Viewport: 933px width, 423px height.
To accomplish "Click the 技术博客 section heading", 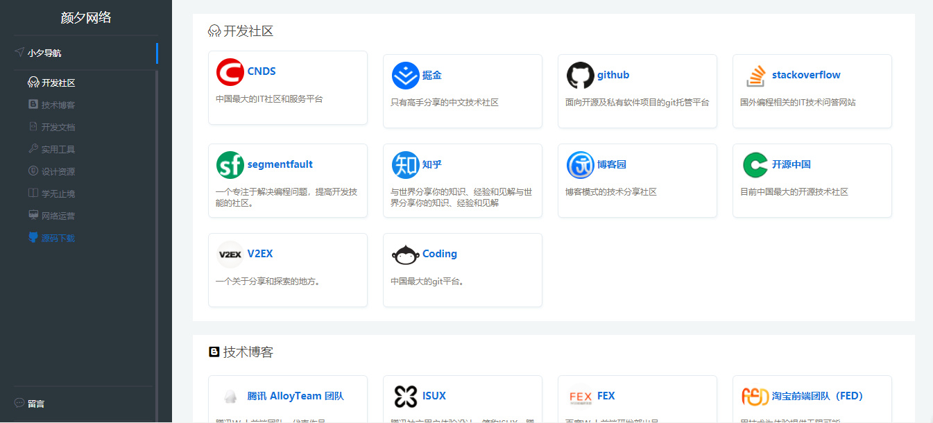I will [x=248, y=352].
